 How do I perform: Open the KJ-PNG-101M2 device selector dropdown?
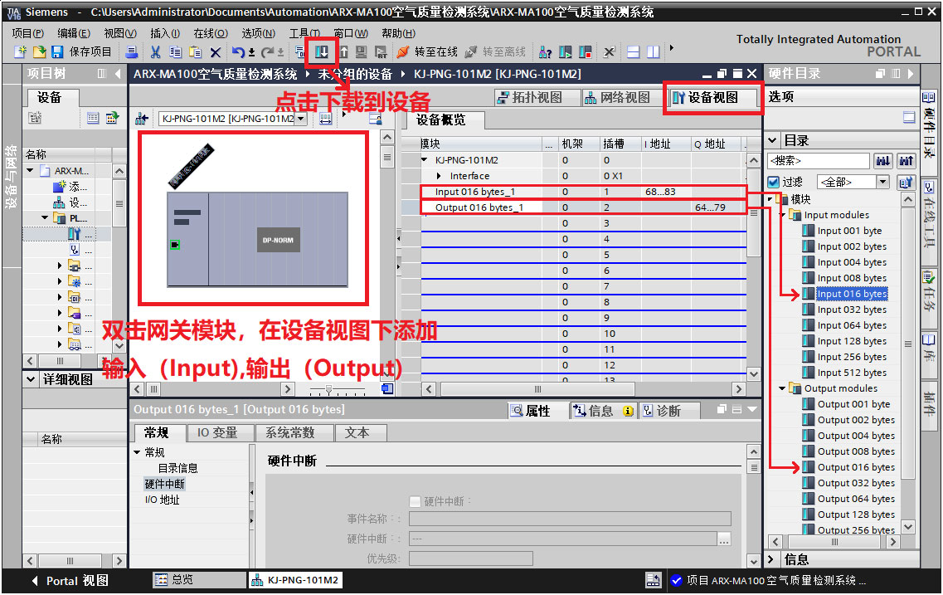click(x=301, y=119)
